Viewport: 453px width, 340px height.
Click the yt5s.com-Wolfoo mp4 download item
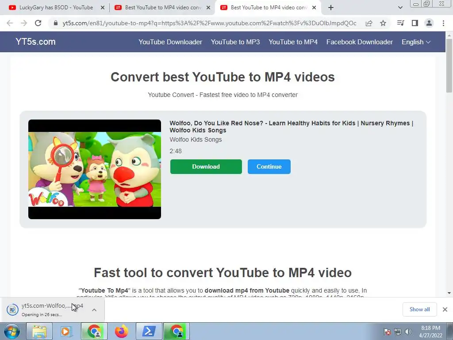click(52, 309)
